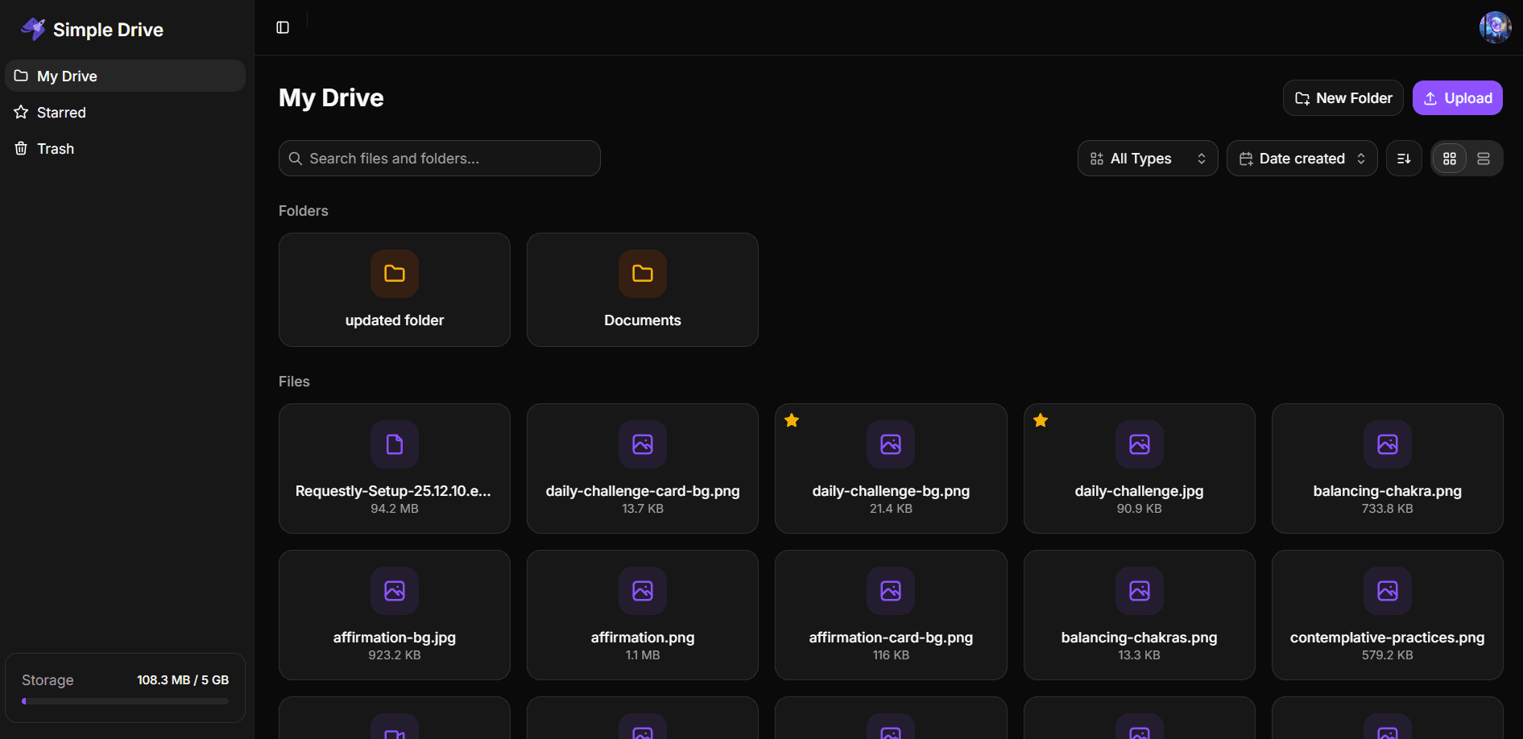
Task: Open the All Types filter dropdown
Action: tap(1147, 159)
